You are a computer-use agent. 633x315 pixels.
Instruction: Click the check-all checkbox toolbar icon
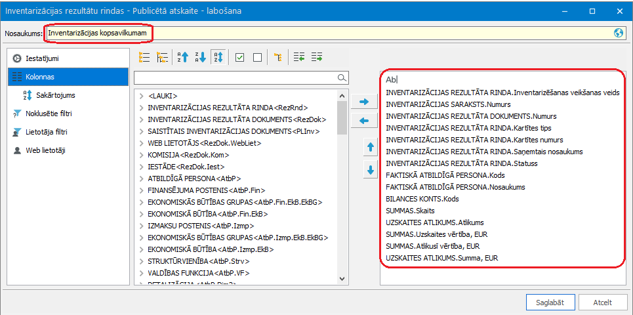tap(240, 58)
